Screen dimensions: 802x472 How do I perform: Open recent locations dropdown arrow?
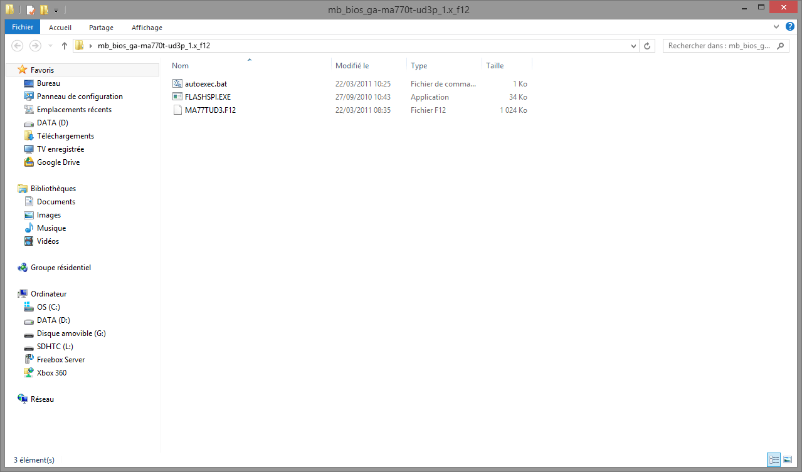(51, 46)
